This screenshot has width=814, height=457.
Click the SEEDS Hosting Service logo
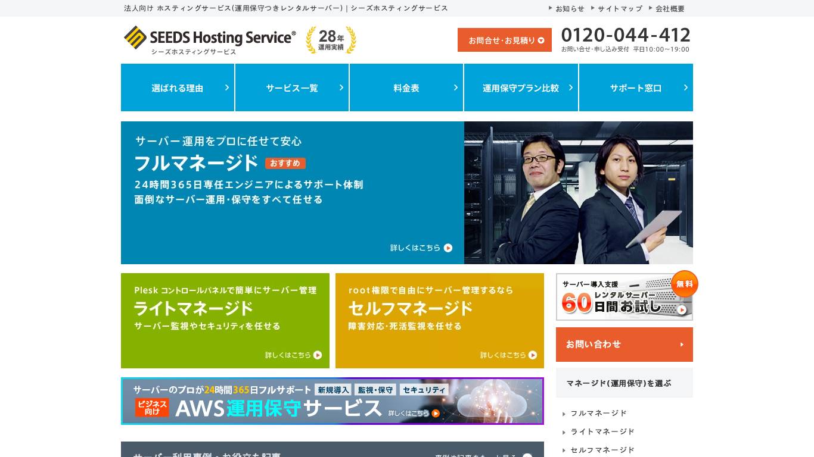pos(210,40)
